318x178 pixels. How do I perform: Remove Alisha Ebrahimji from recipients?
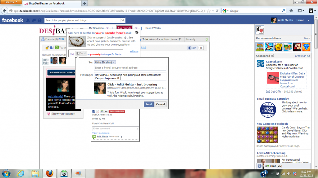(114, 62)
